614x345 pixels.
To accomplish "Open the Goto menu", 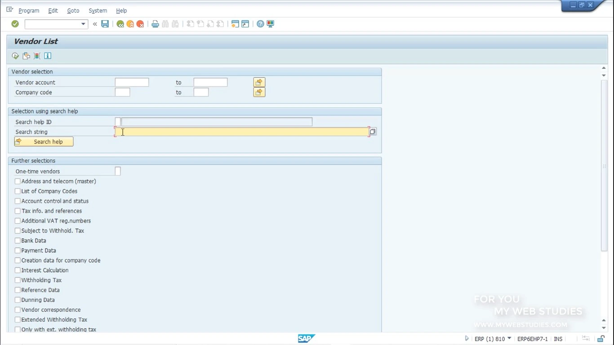I will click(73, 10).
